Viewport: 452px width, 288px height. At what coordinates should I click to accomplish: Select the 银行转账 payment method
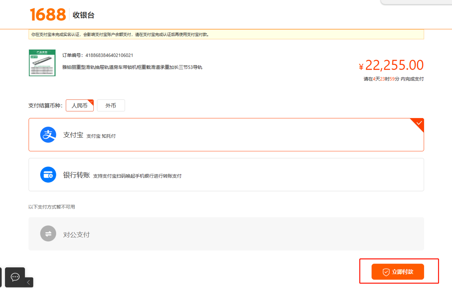(x=226, y=174)
